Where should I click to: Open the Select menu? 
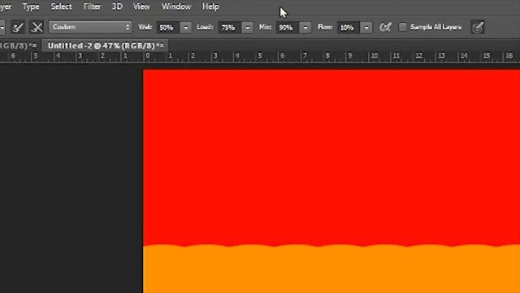tap(62, 7)
